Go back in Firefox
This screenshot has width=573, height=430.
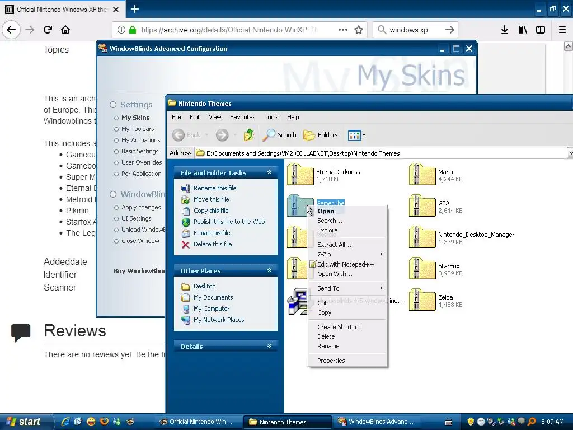pos(11,30)
